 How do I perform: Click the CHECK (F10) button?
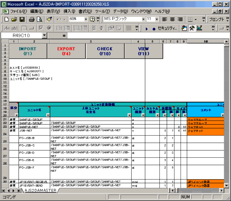(x=105, y=51)
